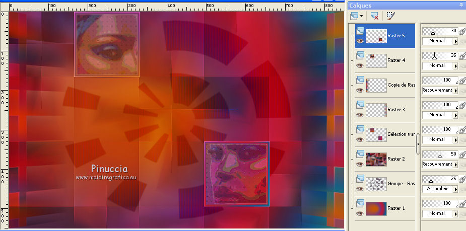The width and height of the screenshot is (466, 231).
Task: Click the opacity slider of Raster 1
Action: [440, 203]
